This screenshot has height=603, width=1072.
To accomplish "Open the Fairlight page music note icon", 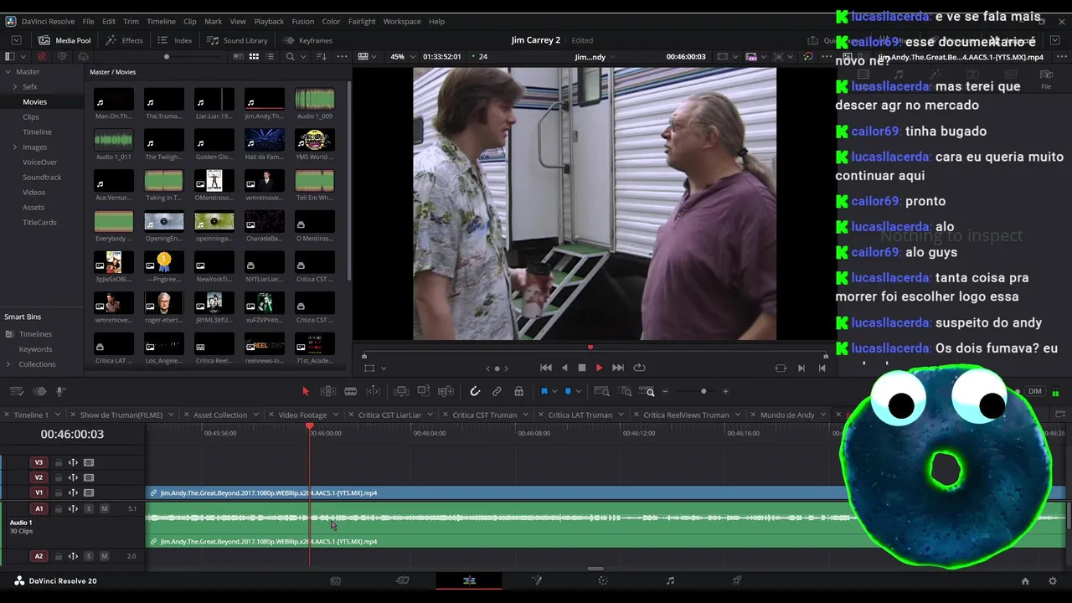I will 670,580.
